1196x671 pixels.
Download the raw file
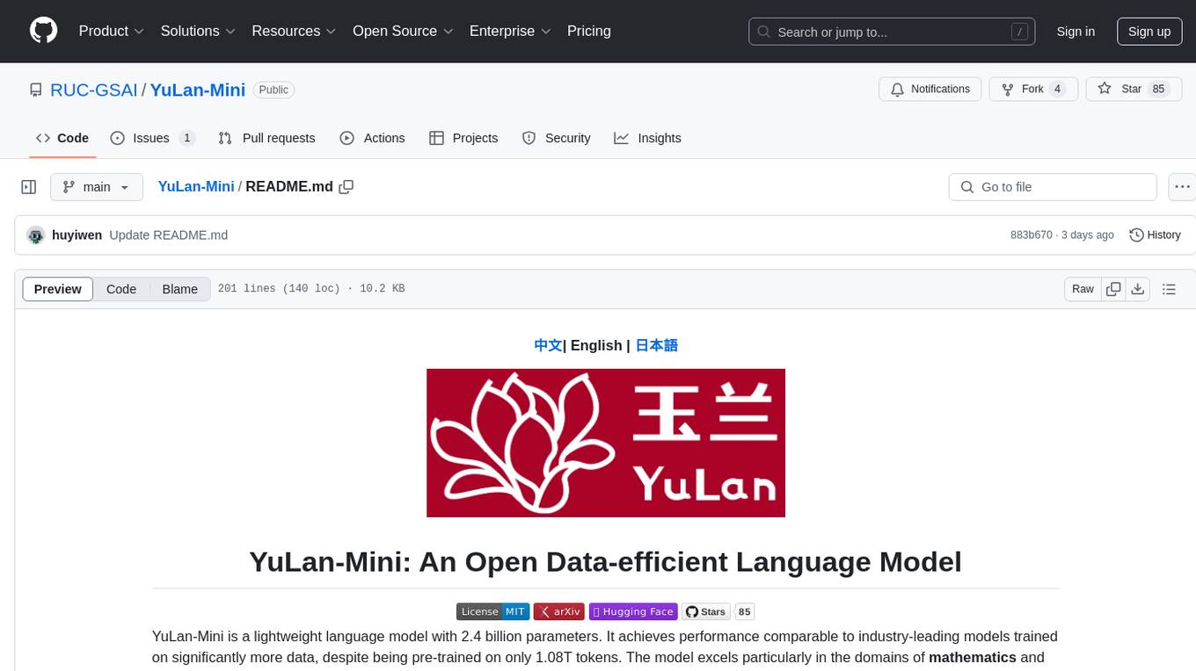coord(1137,289)
